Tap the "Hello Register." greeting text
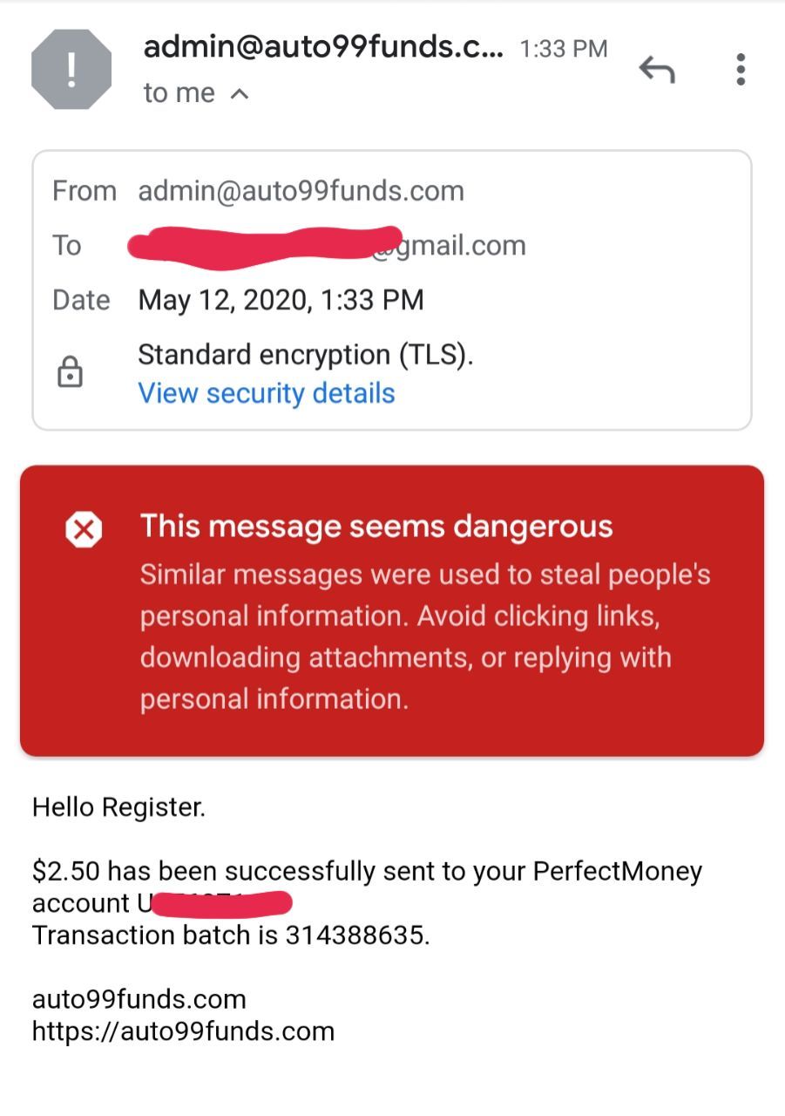Screen dimensions: 785x1116 point(118,807)
